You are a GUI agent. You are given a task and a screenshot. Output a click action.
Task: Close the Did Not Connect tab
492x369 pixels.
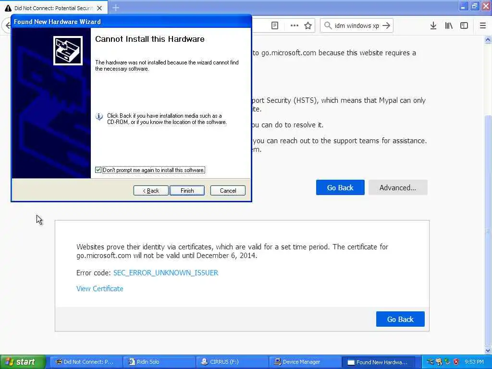(99, 8)
